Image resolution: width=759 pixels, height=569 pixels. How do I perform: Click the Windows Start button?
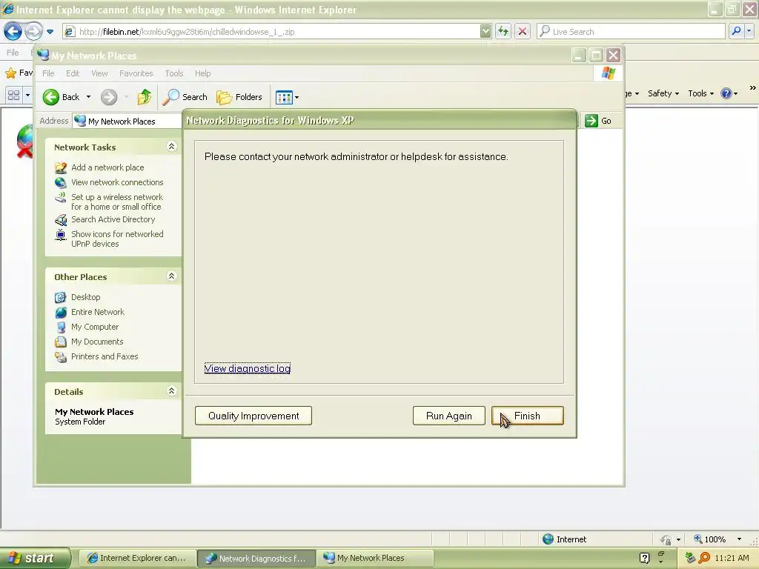[36, 558]
